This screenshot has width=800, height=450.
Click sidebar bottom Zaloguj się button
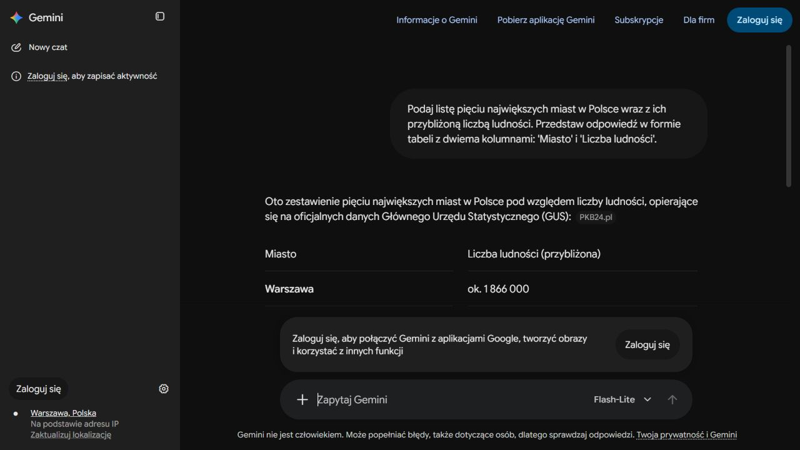click(39, 389)
